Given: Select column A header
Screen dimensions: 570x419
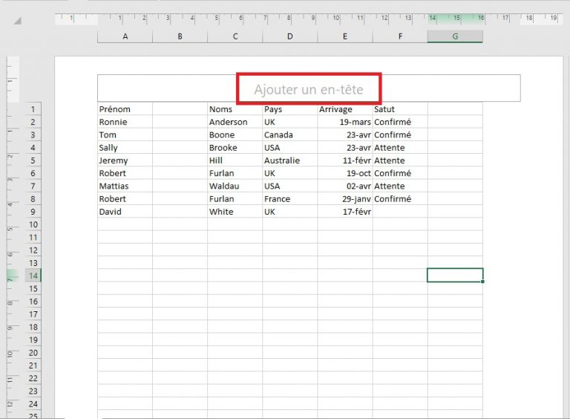Looking at the screenshot, I should click(125, 36).
